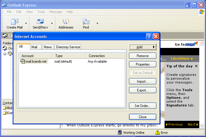Click the Error warning icon in status bar
Screen dimensions: 206x137
point(157,132)
